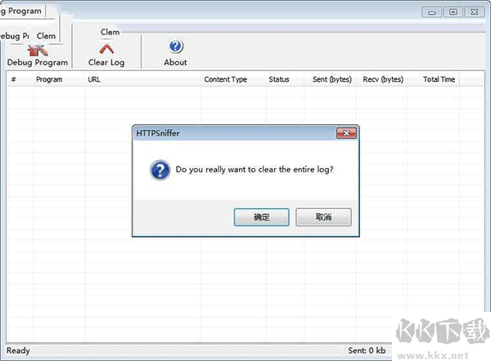Screen dimensions: 491x361
Task: Close the main application window
Action: click(474, 12)
